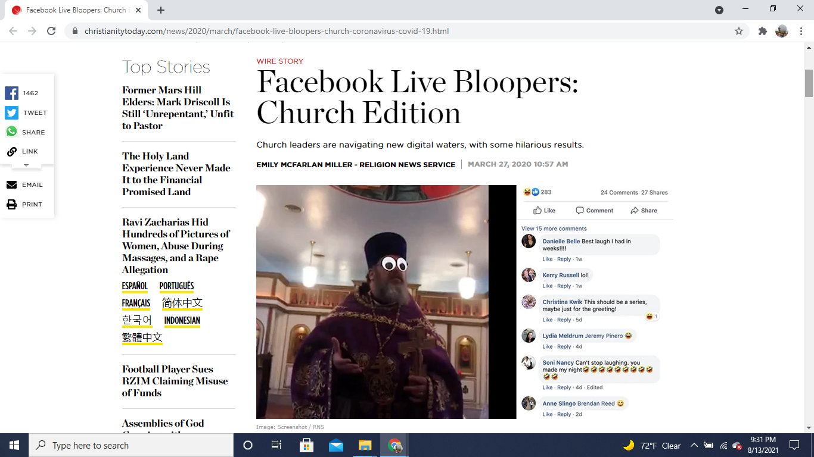Screen dimensions: 814x457
Task: Share via WhatsApp icon
Action: coord(12,132)
